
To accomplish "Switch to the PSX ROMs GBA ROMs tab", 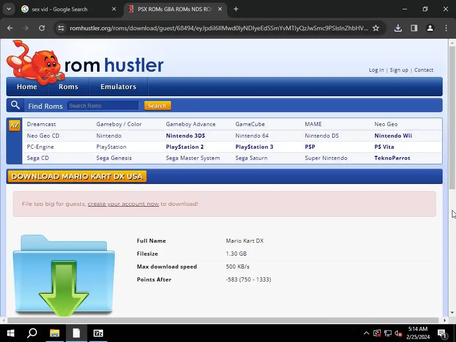I will tap(175, 9).
